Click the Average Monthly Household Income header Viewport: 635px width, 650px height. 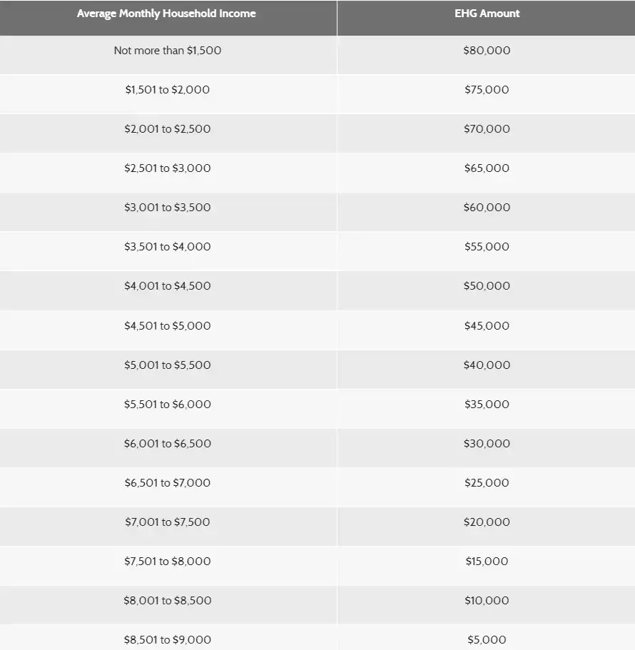tap(166, 14)
